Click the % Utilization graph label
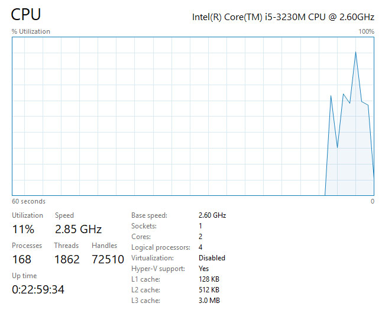This screenshot has height=316, width=382. pyautogui.click(x=31, y=31)
